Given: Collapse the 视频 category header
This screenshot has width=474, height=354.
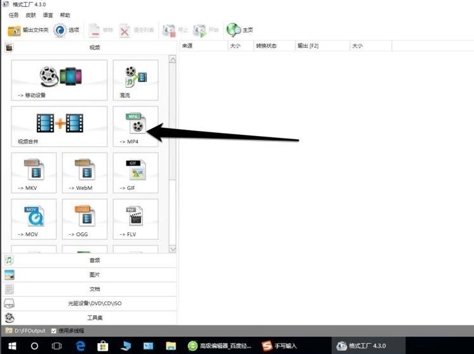Looking at the screenshot, I should point(90,47).
